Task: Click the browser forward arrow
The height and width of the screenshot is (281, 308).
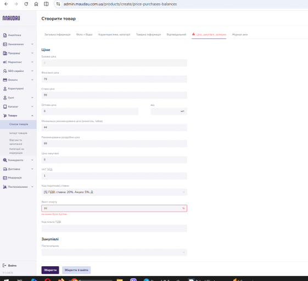Action: coord(16,4)
